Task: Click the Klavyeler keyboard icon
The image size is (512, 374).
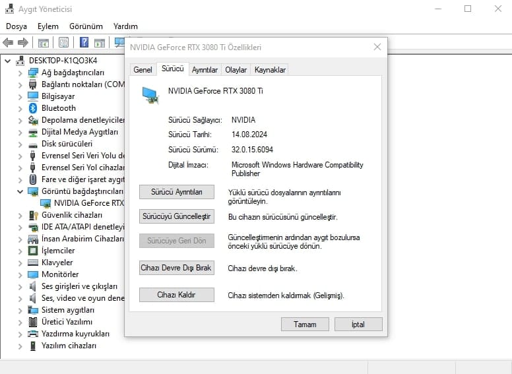Action: coord(33,263)
